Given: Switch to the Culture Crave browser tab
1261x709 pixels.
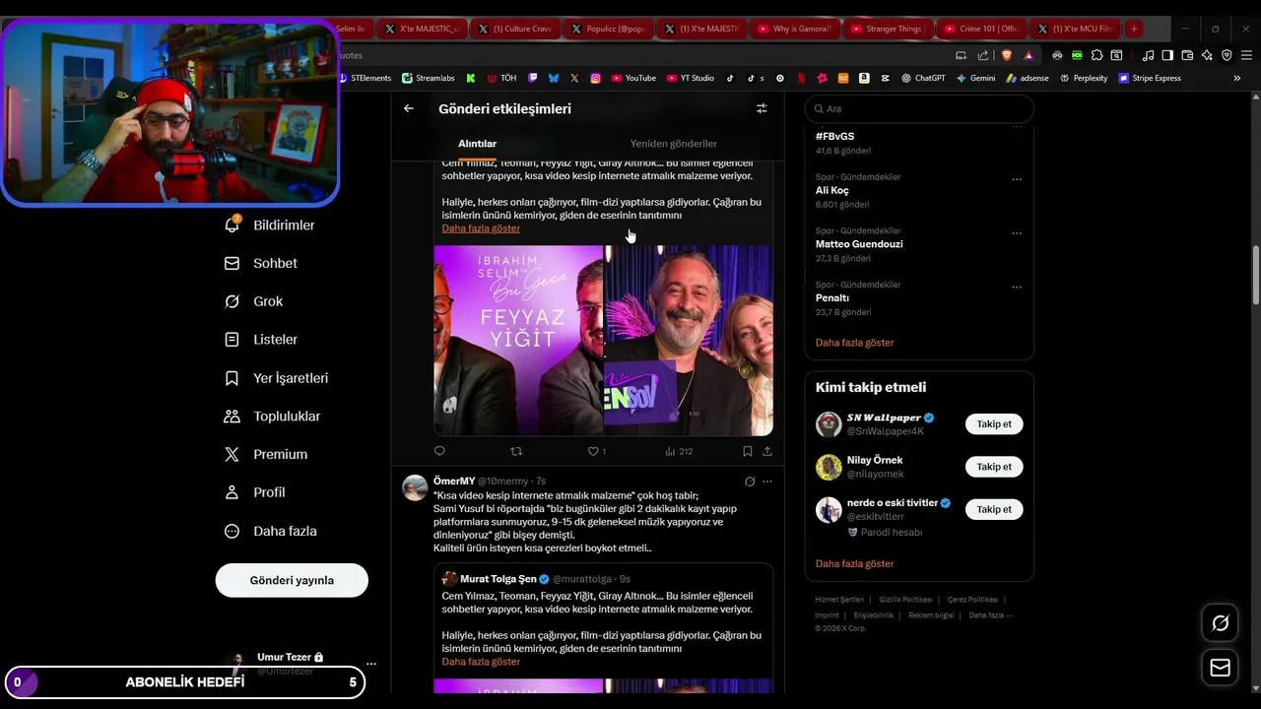Looking at the screenshot, I should click(x=514, y=29).
